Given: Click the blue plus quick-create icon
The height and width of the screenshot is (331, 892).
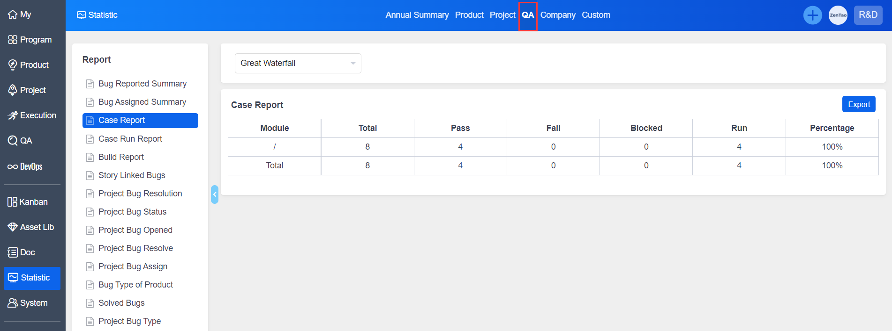Looking at the screenshot, I should (812, 15).
